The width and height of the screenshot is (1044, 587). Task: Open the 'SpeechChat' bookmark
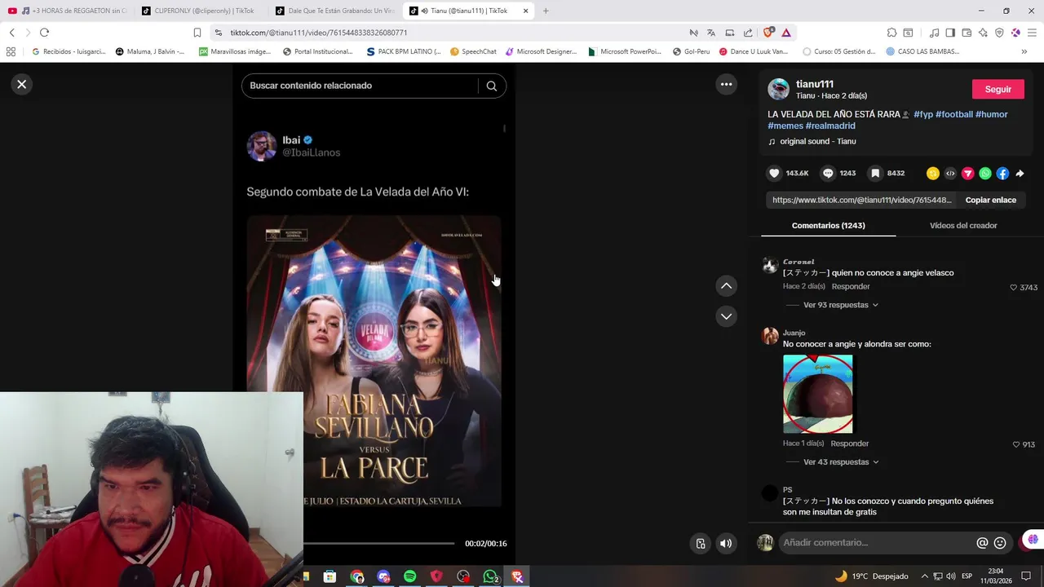pos(472,51)
